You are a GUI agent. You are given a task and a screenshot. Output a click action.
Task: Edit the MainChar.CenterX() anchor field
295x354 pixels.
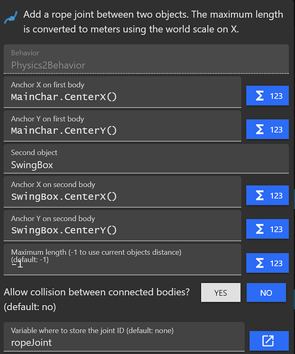[122, 92]
